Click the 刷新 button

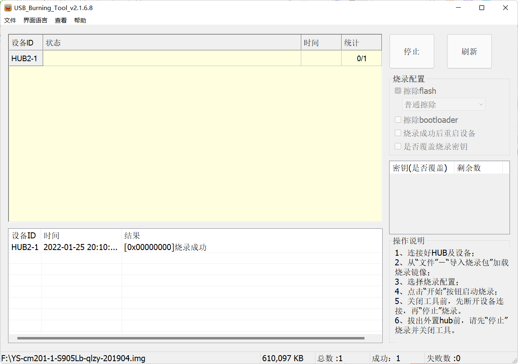pos(469,51)
